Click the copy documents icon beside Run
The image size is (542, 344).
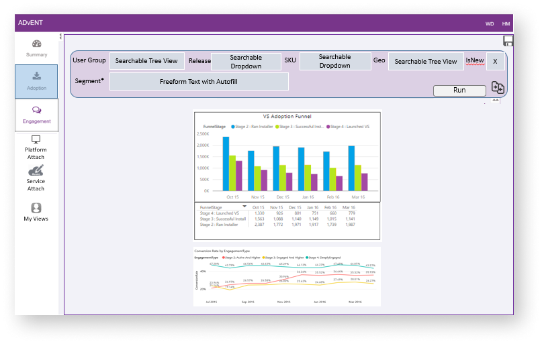[498, 88]
